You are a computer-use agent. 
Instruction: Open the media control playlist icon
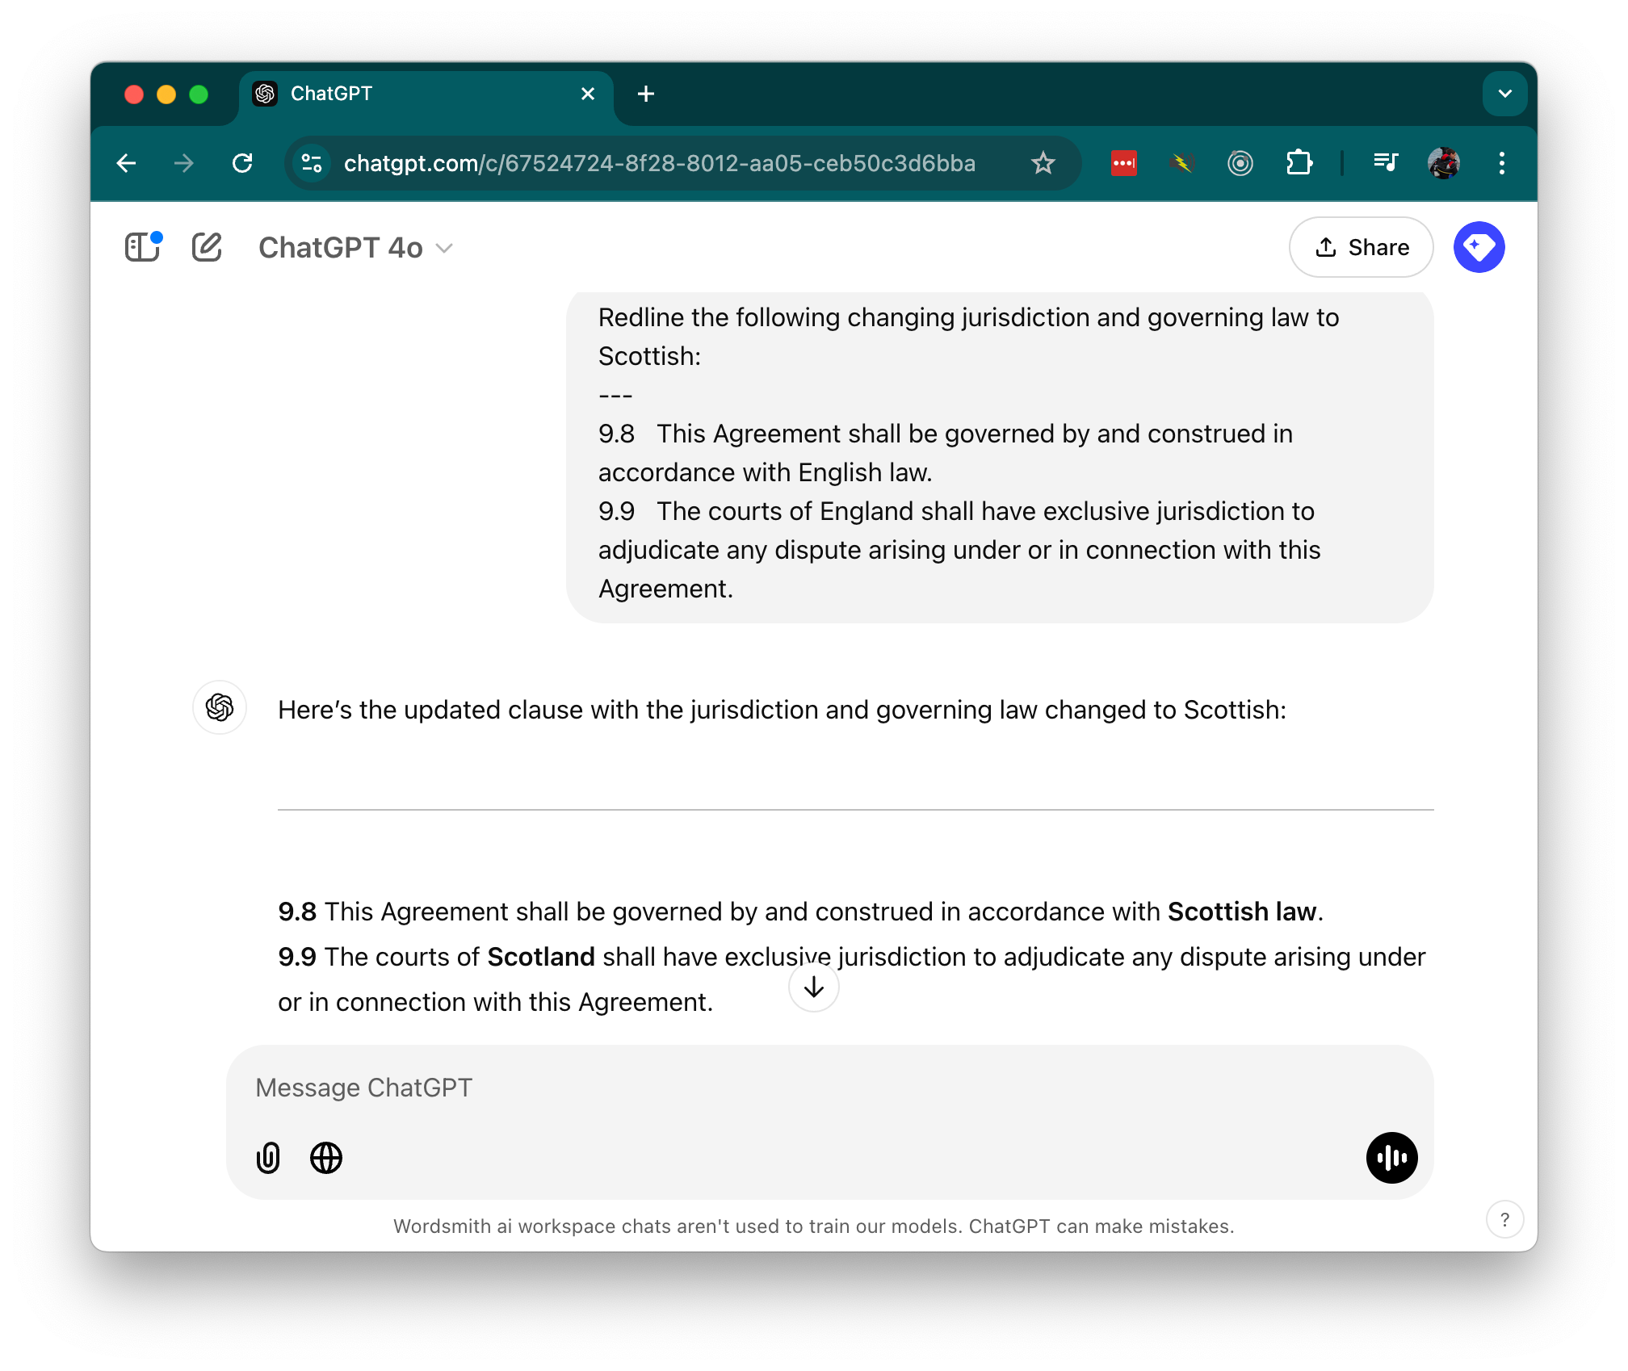(1386, 163)
